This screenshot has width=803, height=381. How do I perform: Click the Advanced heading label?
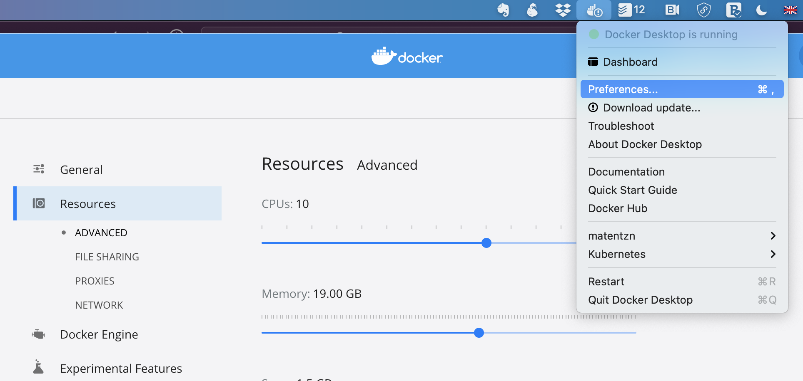pyautogui.click(x=387, y=165)
